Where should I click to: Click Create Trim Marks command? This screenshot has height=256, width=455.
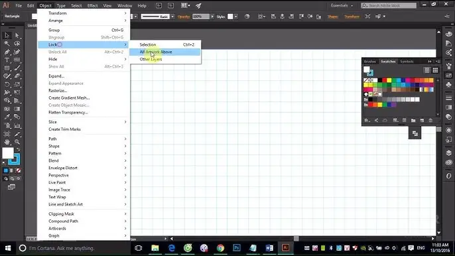(x=84, y=129)
